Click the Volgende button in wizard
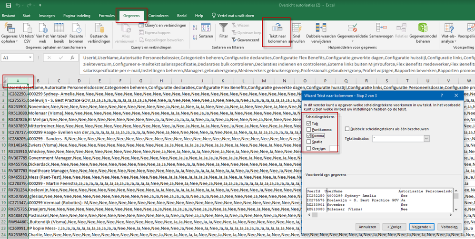The width and height of the screenshot is (475, 239). pos(421,227)
